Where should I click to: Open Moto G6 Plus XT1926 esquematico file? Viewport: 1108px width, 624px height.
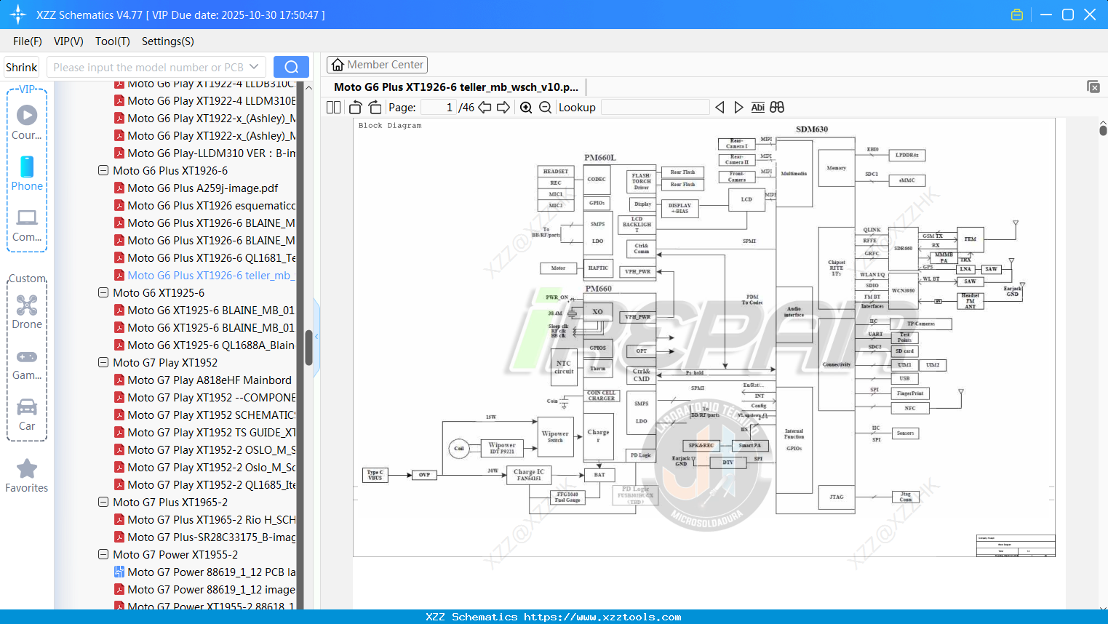click(x=211, y=206)
